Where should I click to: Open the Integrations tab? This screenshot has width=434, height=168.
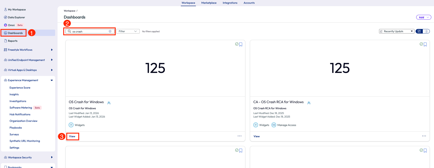click(230, 3)
